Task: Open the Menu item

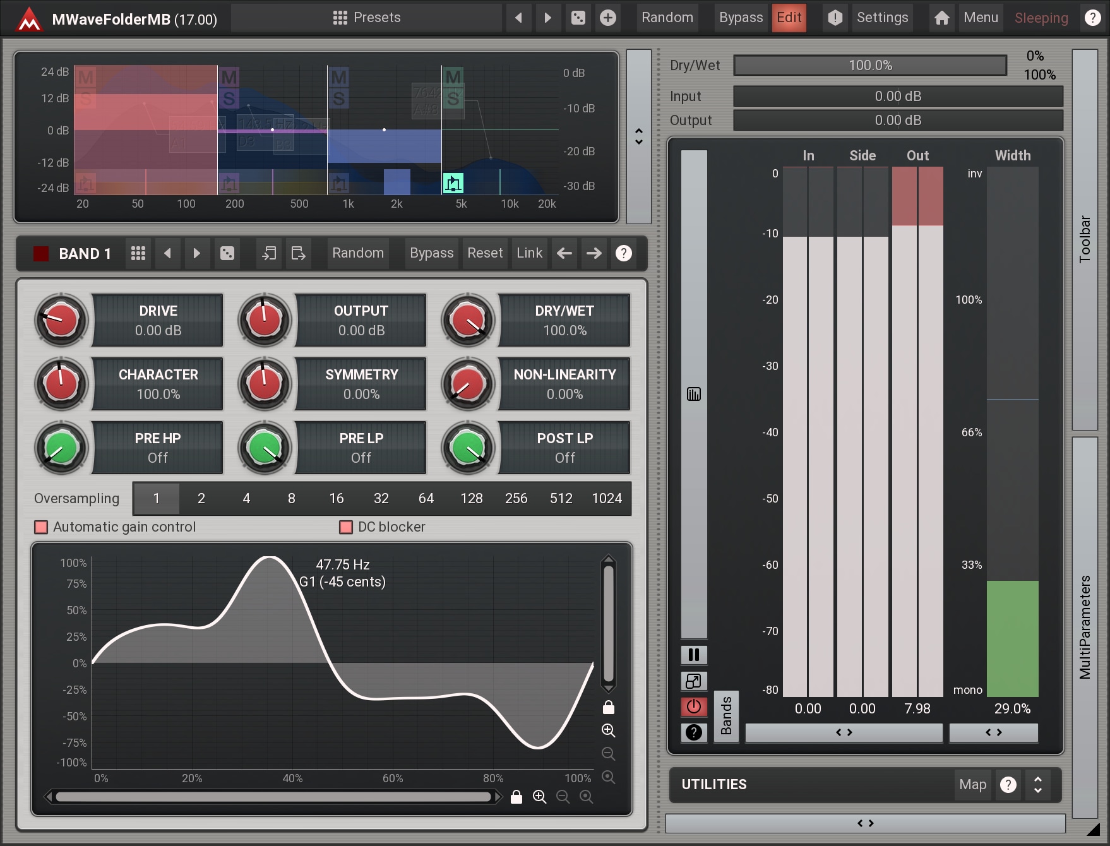Action: click(x=980, y=18)
